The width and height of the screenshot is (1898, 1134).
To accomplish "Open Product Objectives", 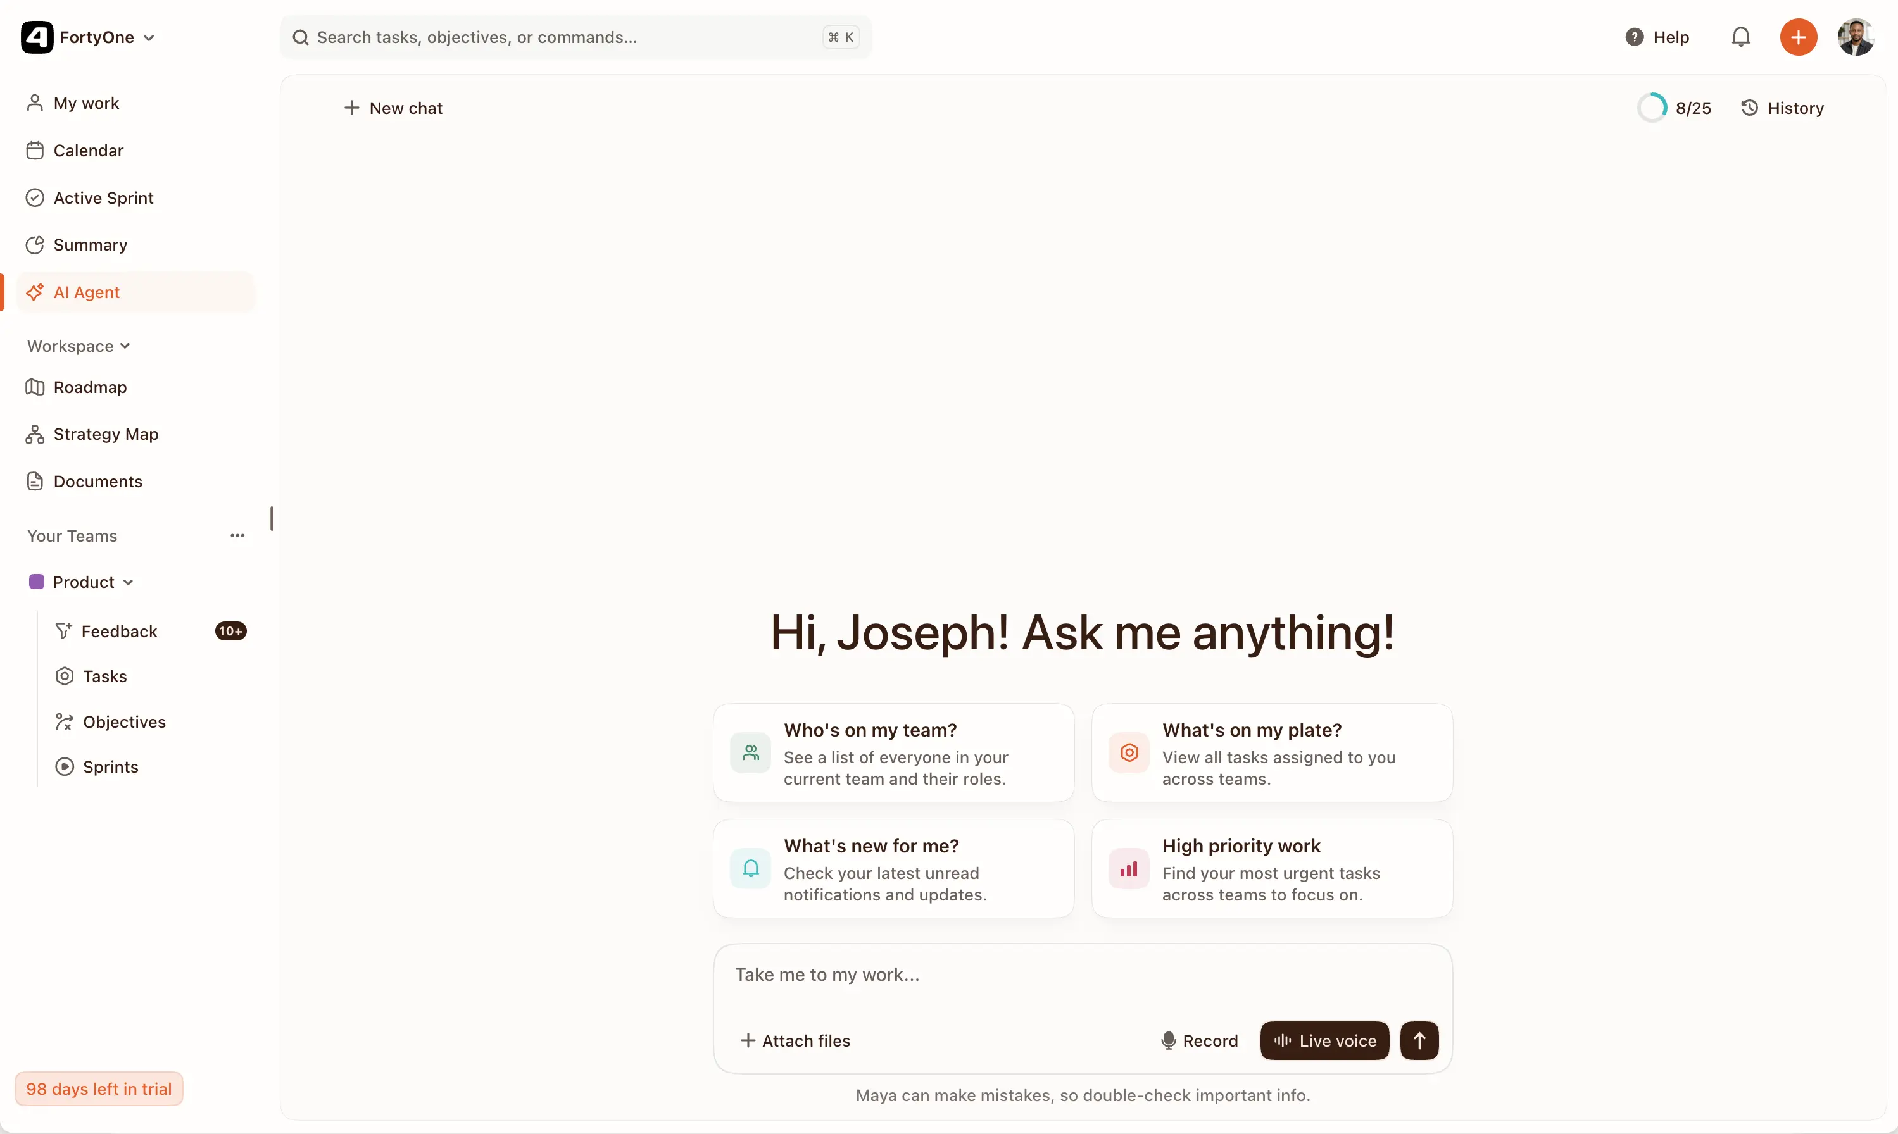I will point(150,721).
